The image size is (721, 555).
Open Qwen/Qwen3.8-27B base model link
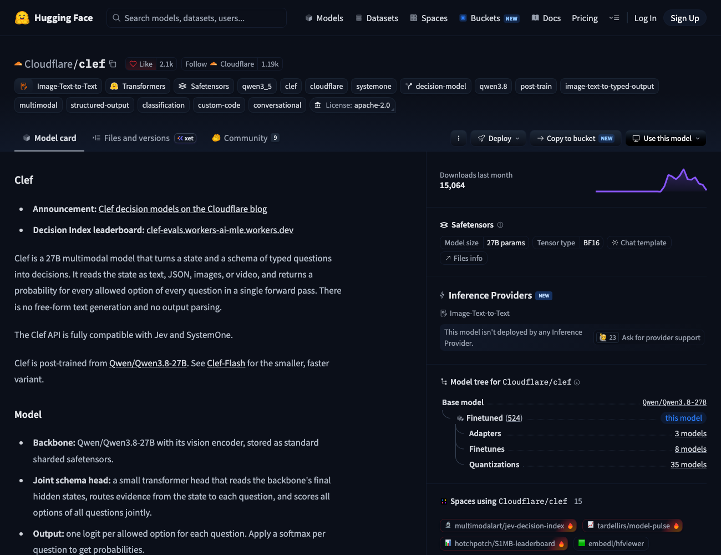(x=674, y=402)
